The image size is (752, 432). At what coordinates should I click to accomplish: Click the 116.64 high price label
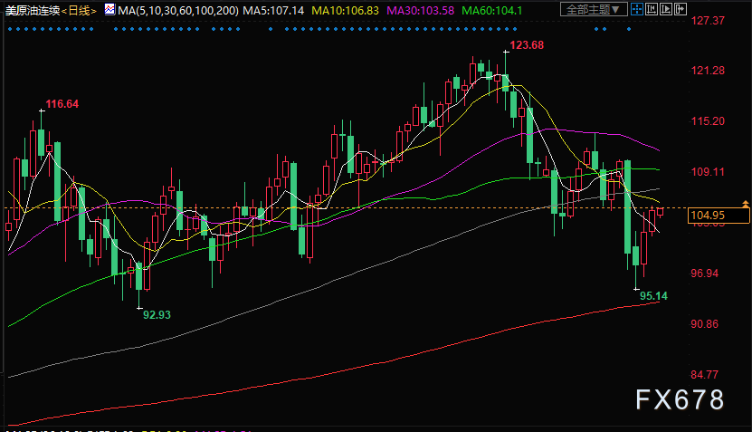pyautogui.click(x=62, y=104)
